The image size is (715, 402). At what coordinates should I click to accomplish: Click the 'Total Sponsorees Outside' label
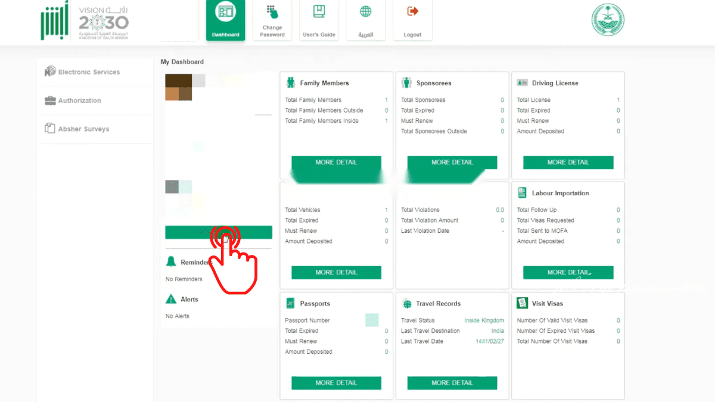click(434, 131)
